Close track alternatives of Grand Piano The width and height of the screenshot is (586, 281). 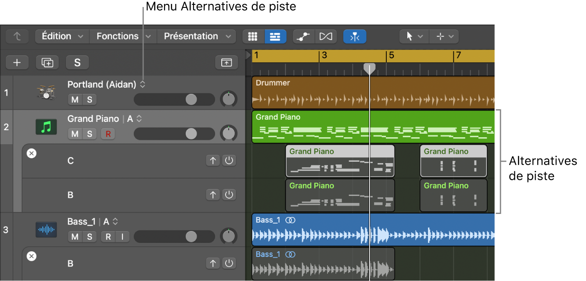32,153
